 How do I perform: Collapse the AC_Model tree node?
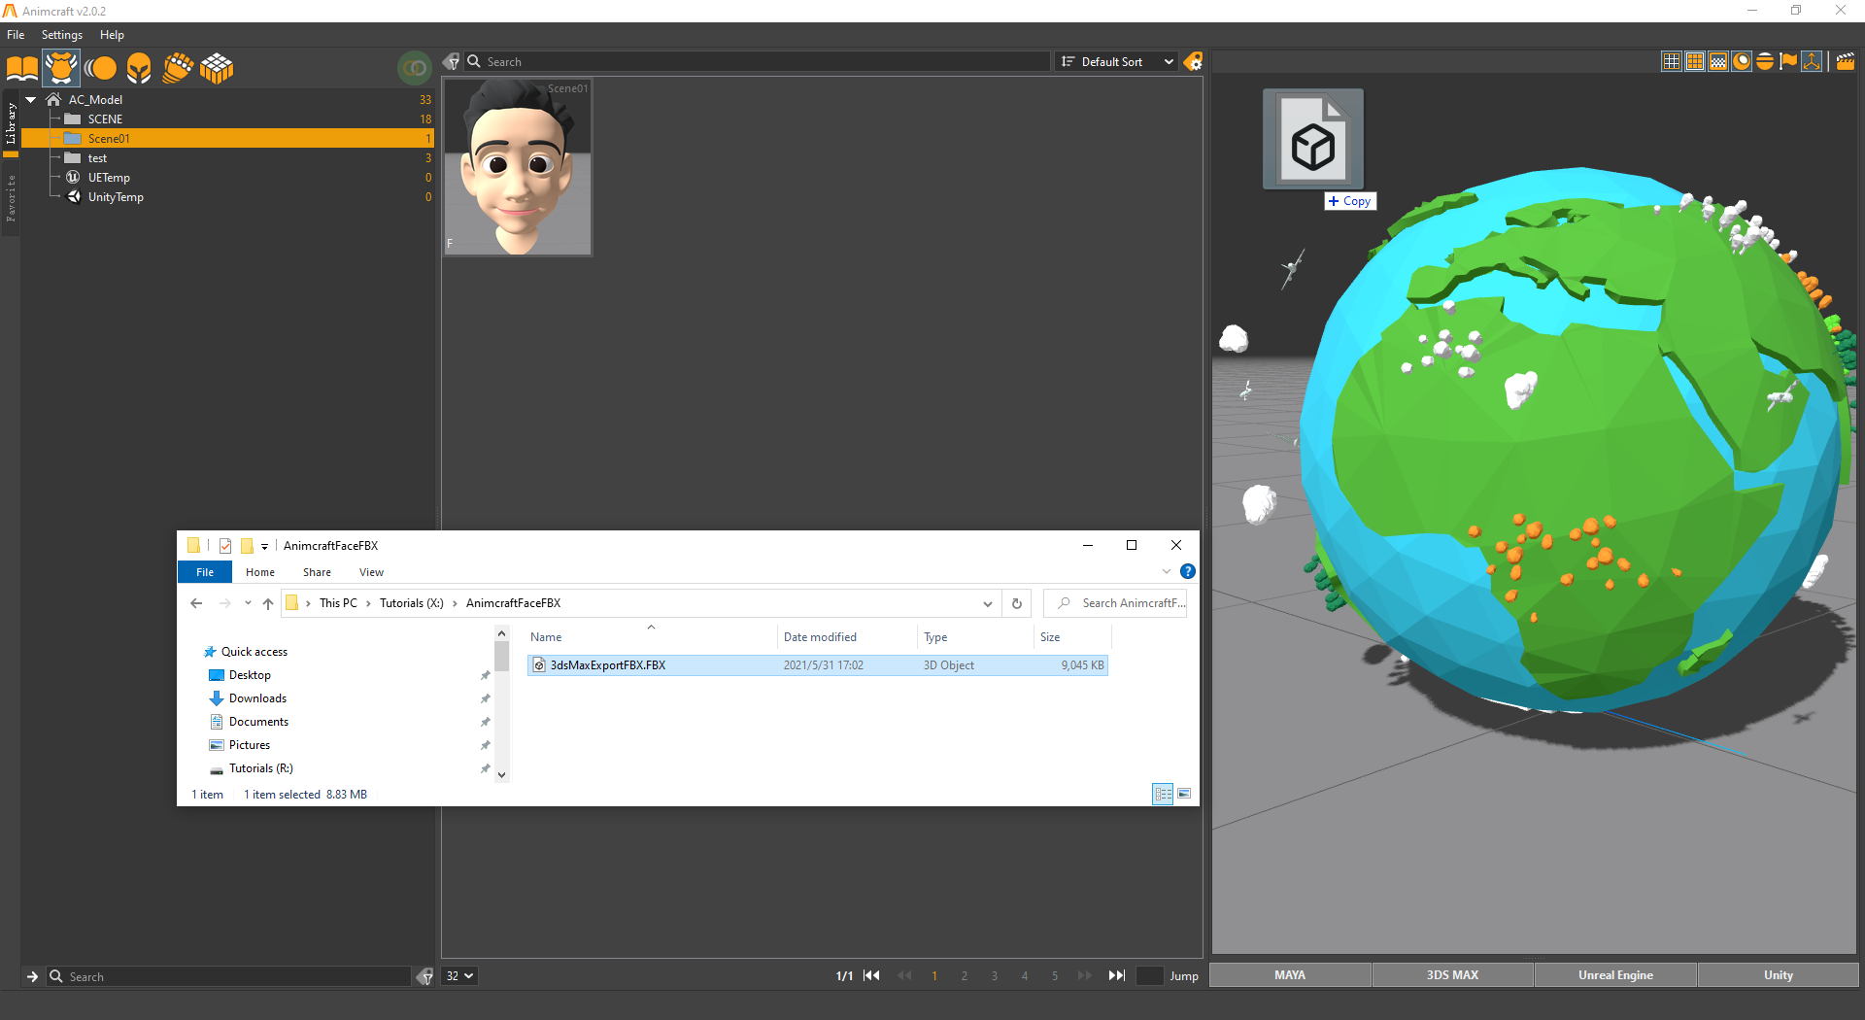(31, 99)
